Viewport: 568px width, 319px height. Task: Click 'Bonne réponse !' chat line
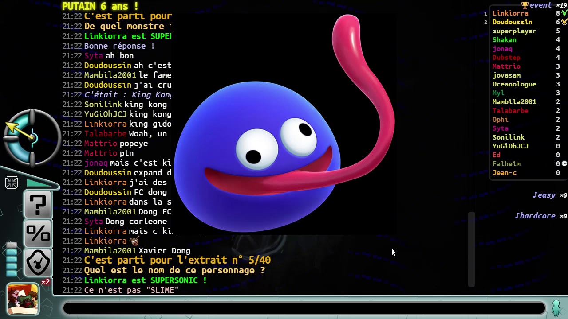[119, 46]
